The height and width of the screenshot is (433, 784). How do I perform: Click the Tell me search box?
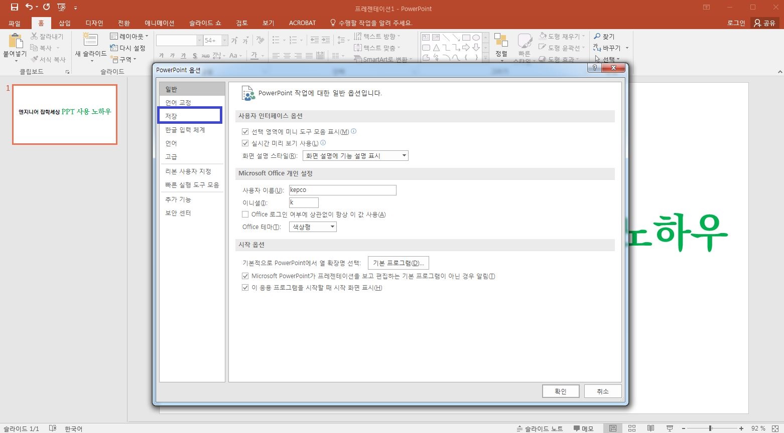pyautogui.click(x=371, y=23)
